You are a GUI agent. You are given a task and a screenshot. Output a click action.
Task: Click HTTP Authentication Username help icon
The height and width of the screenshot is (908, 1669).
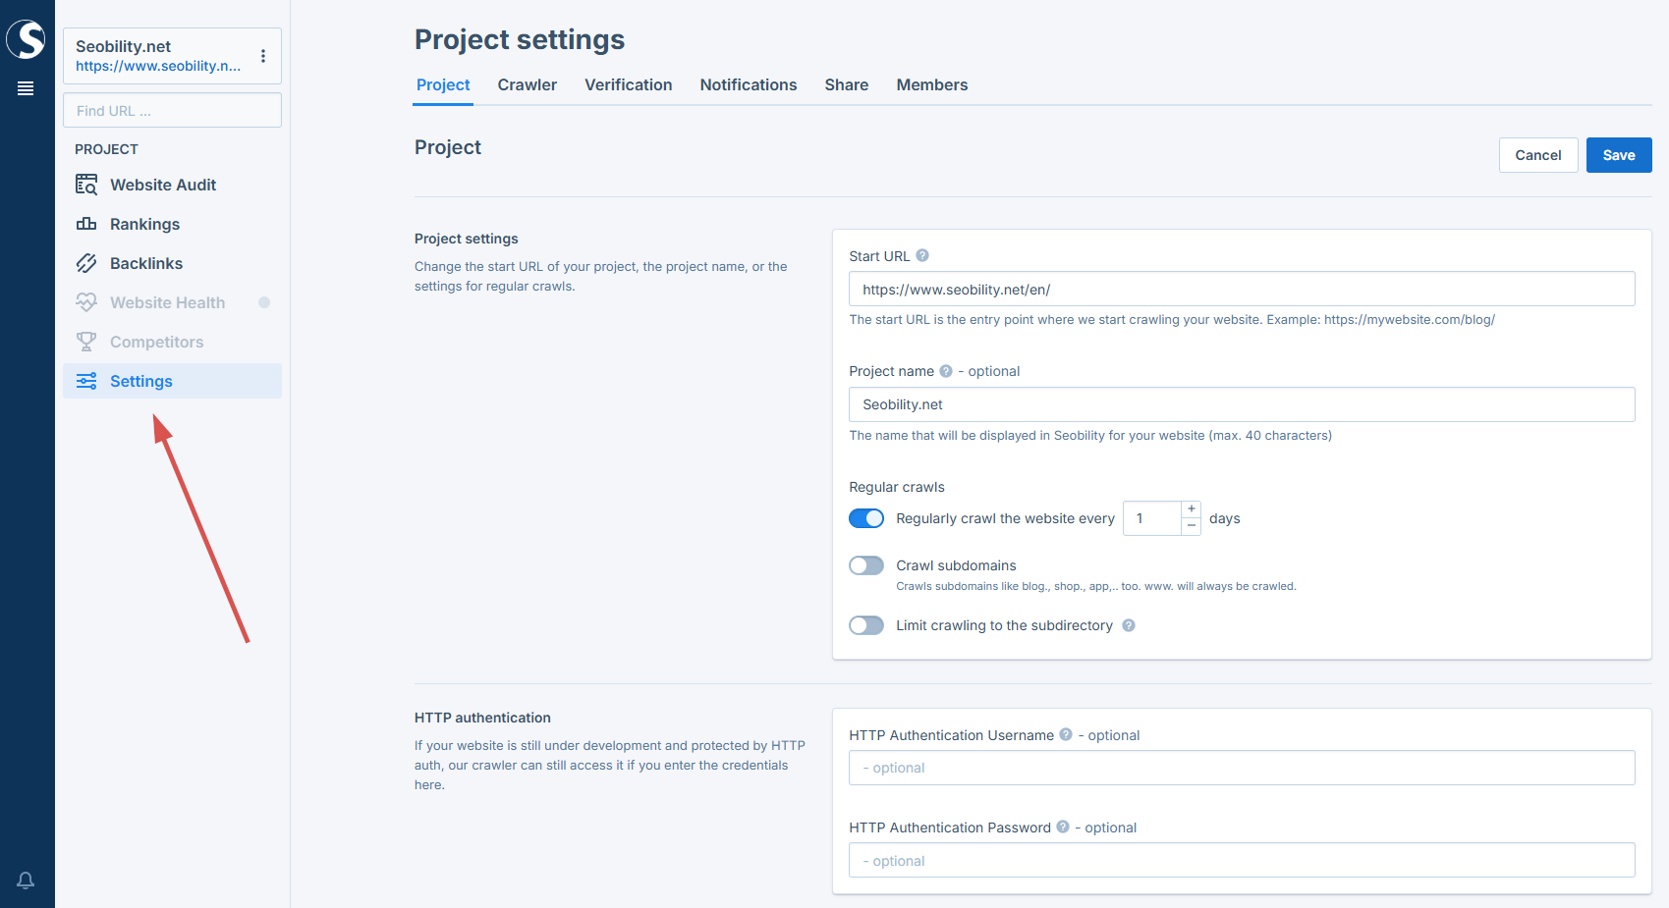pyautogui.click(x=1066, y=734)
